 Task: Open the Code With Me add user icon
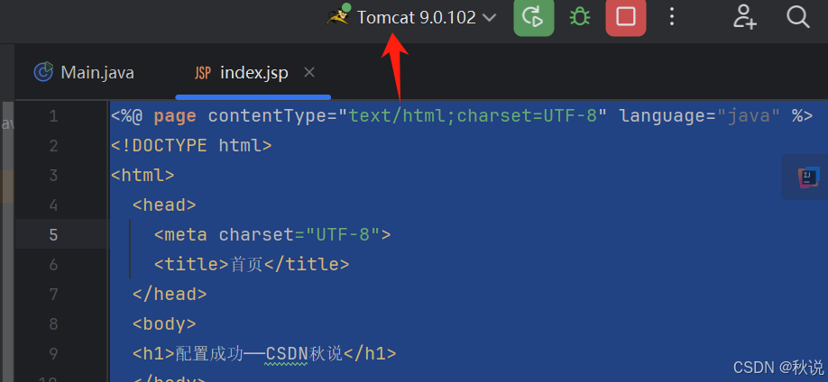[x=744, y=17]
